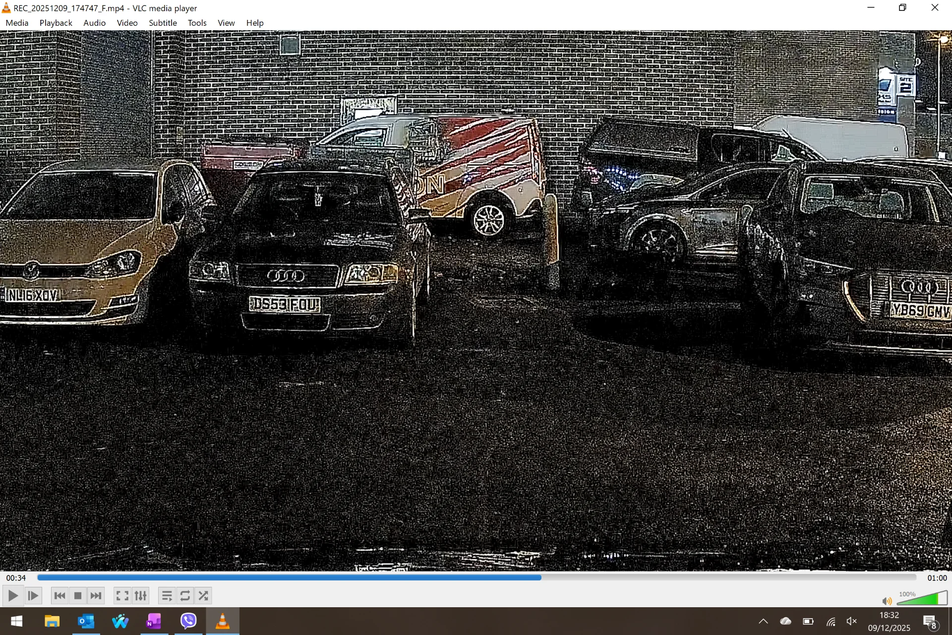Screen dimensions: 952x635
Task: Stop playback with the Stop button
Action: (77, 596)
